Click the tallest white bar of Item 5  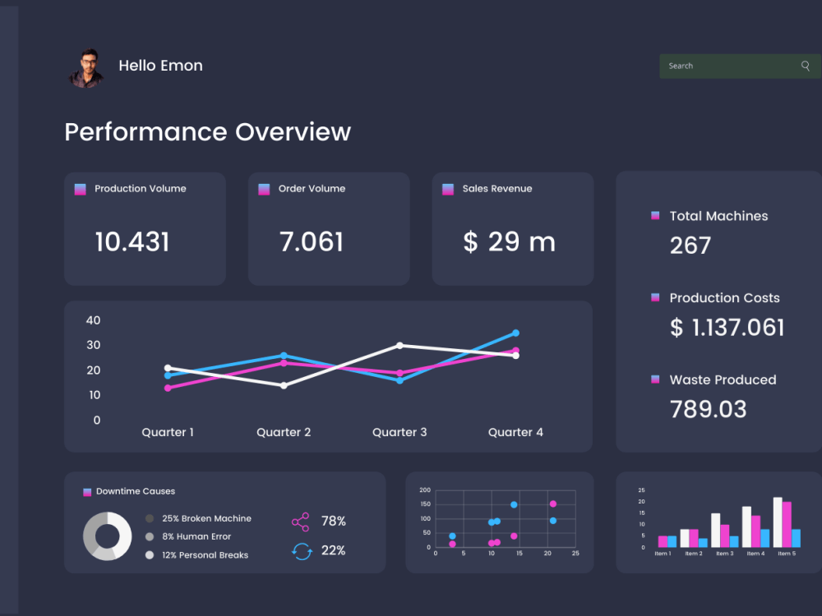point(778,522)
